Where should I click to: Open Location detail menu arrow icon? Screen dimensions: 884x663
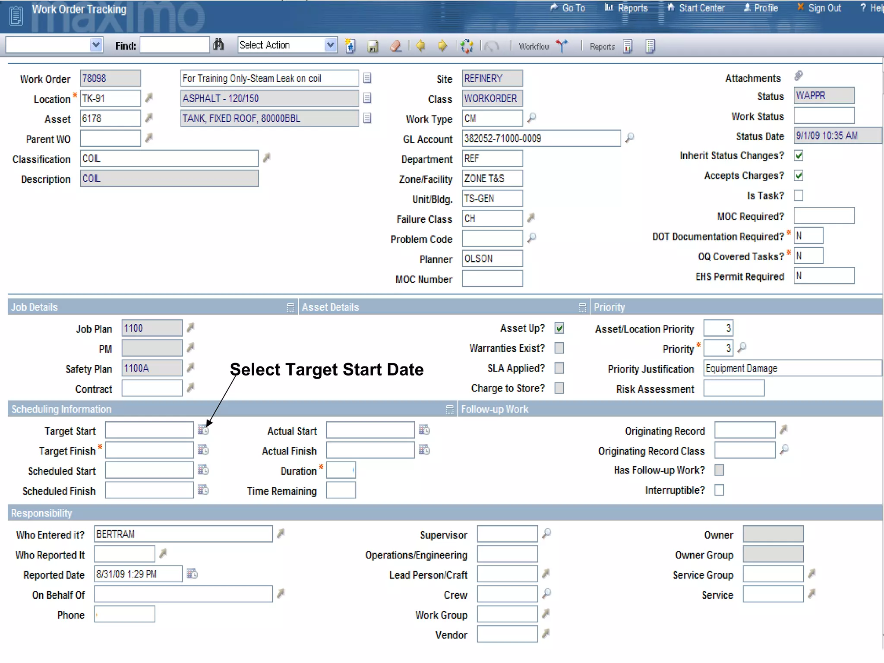click(149, 98)
